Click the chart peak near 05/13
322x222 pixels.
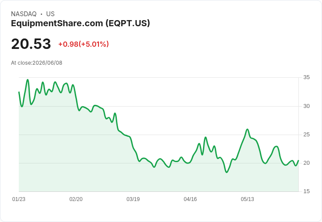pyautogui.click(x=248, y=129)
